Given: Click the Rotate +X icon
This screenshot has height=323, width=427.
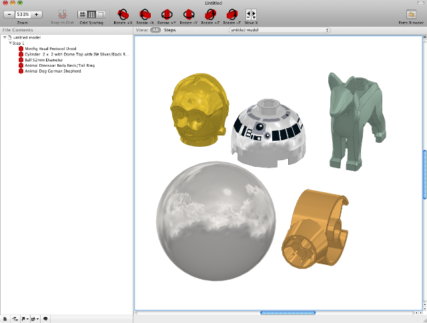Looking at the screenshot, I should [123, 15].
